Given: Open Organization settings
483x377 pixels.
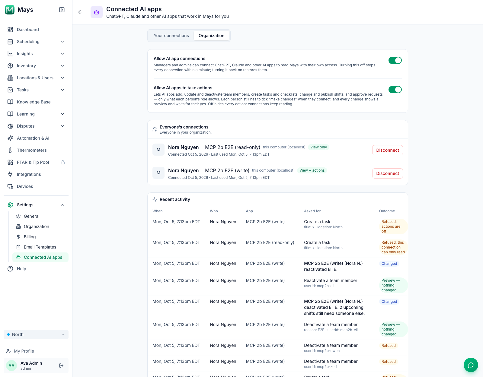Looking at the screenshot, I should [x=40, y=227].
